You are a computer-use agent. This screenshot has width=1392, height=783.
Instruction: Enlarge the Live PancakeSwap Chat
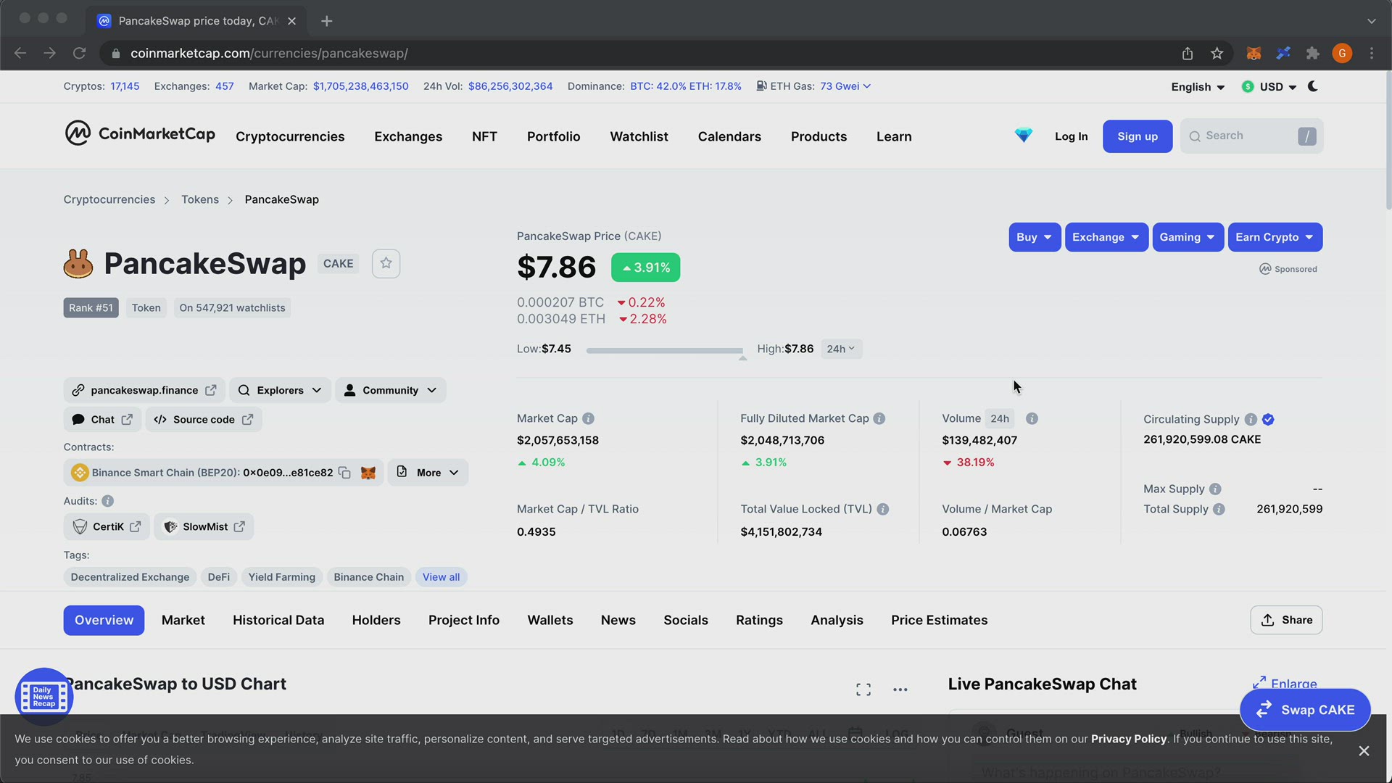coord(1285,684)
